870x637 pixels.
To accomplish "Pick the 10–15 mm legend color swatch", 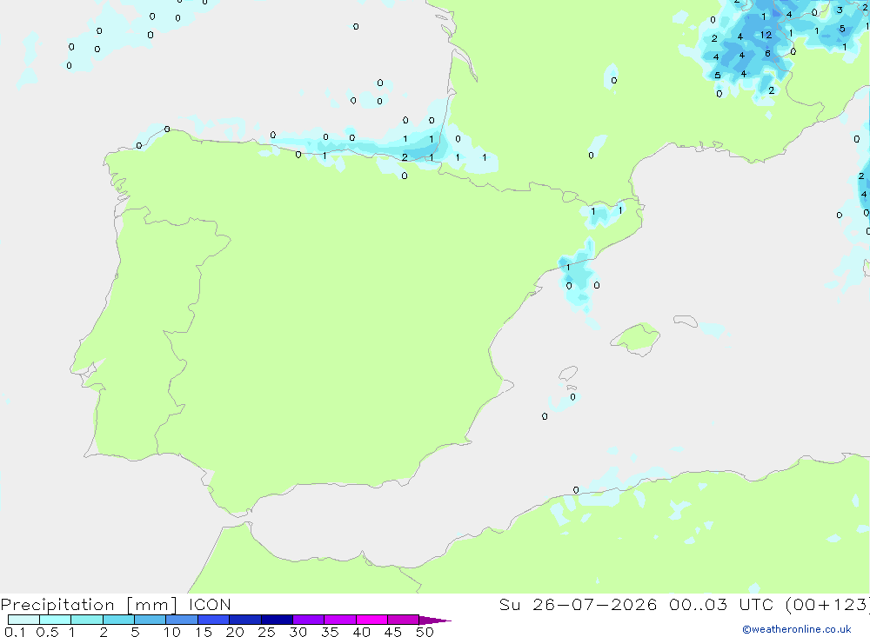I will (182, 620).
